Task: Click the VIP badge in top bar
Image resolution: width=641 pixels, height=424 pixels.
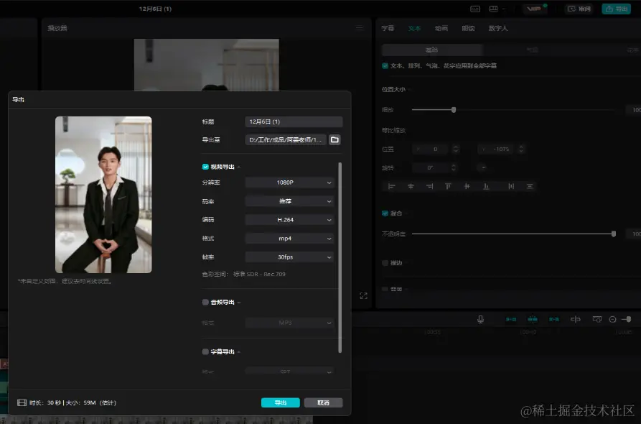Action: [533, 9]
